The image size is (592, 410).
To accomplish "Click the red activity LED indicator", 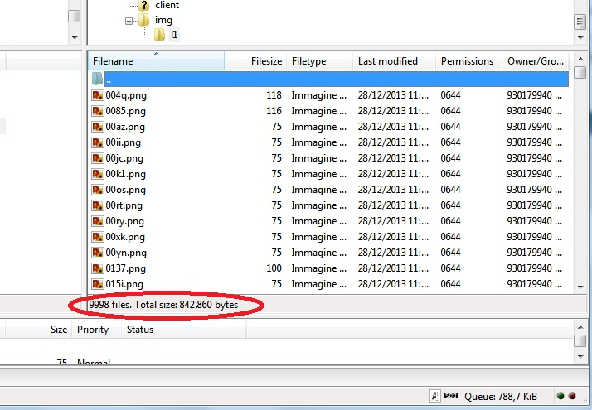I will point(572,396).
